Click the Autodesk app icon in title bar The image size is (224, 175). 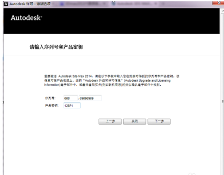point(6,4)
